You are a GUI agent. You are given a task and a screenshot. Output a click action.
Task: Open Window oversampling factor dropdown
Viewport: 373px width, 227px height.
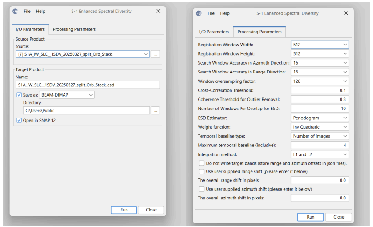pyautogui.click(x=320, y=81)
